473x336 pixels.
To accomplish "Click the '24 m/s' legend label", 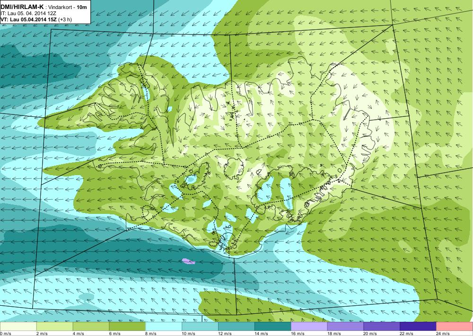I will coord(443,334).
